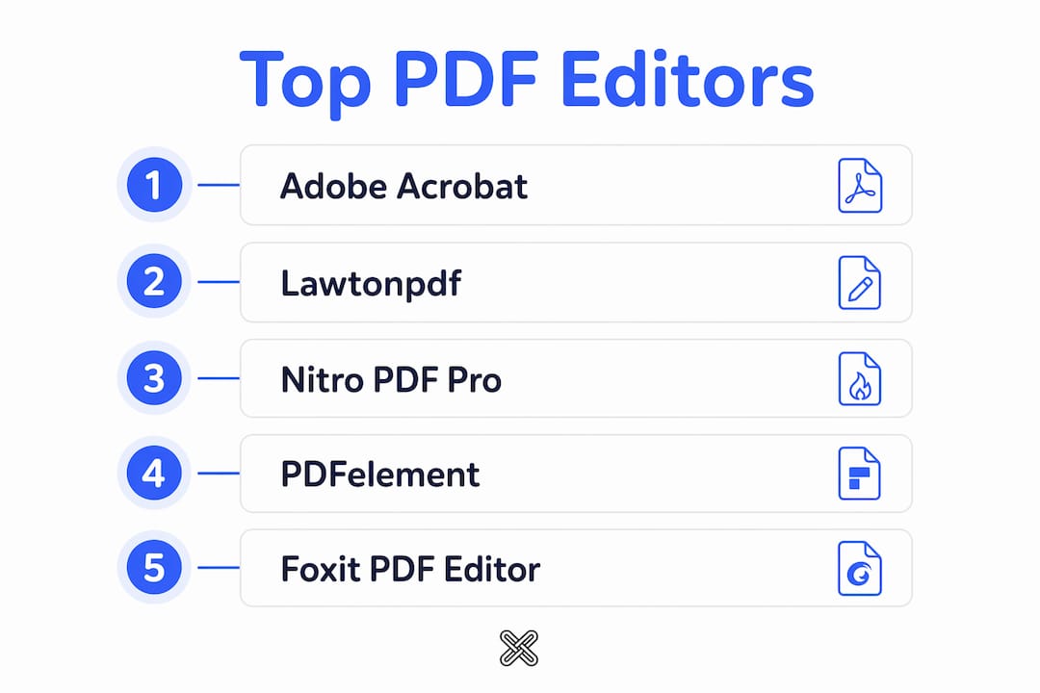Select the number 3 circle badge
This screenshot has width=1040, height=693.
click(154, 378)
